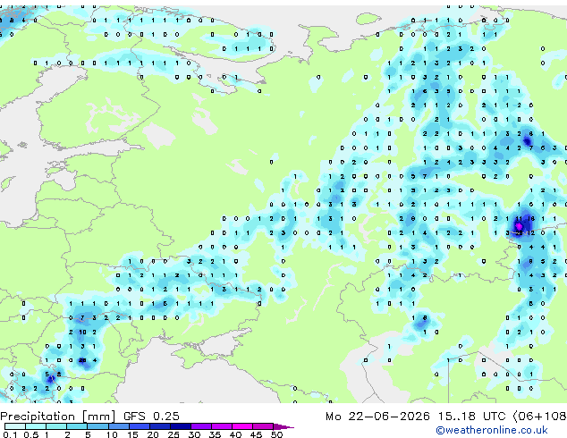The width and height of the screenshot is (567, 438).
Task: Click the 0.1–0.5 mm palest legend swatch
Action: tap(15, 426)
